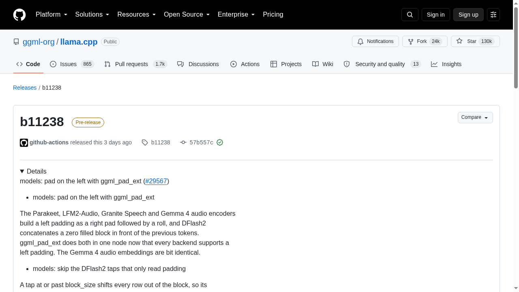
Task: Click the github-actions avatar icon
Action: click(x=24, y=143)
